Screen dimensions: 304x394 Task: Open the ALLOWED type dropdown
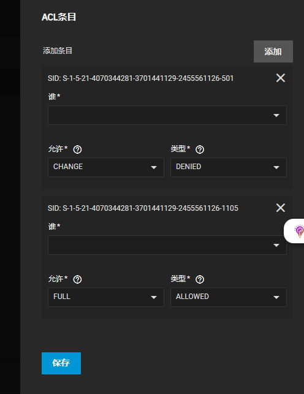click(x=229, y=297)
